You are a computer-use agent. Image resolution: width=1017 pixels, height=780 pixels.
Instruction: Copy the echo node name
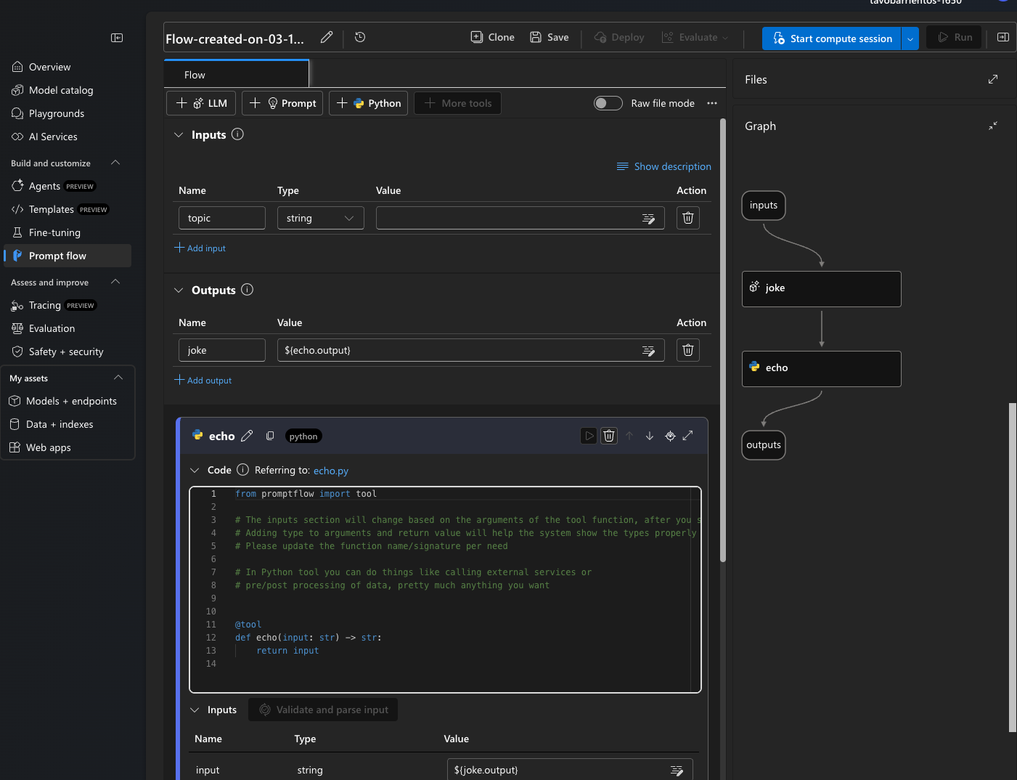point(270,436)
